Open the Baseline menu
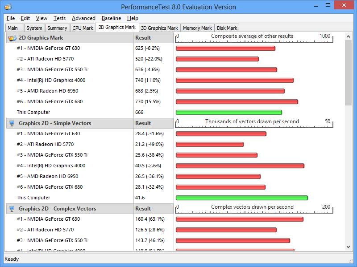Image resolution: width=357 pixels, height=267 pixels. point(111,18)
